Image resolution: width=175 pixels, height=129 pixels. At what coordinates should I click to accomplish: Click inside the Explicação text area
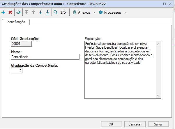click(x=119, y=79)
